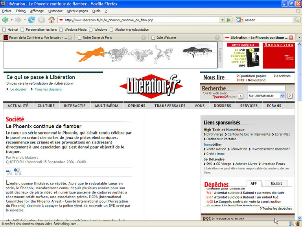This screenshot has width=302, height=227.
Task: Click the Libération.fr logo
Action: [x=151, y=86]
